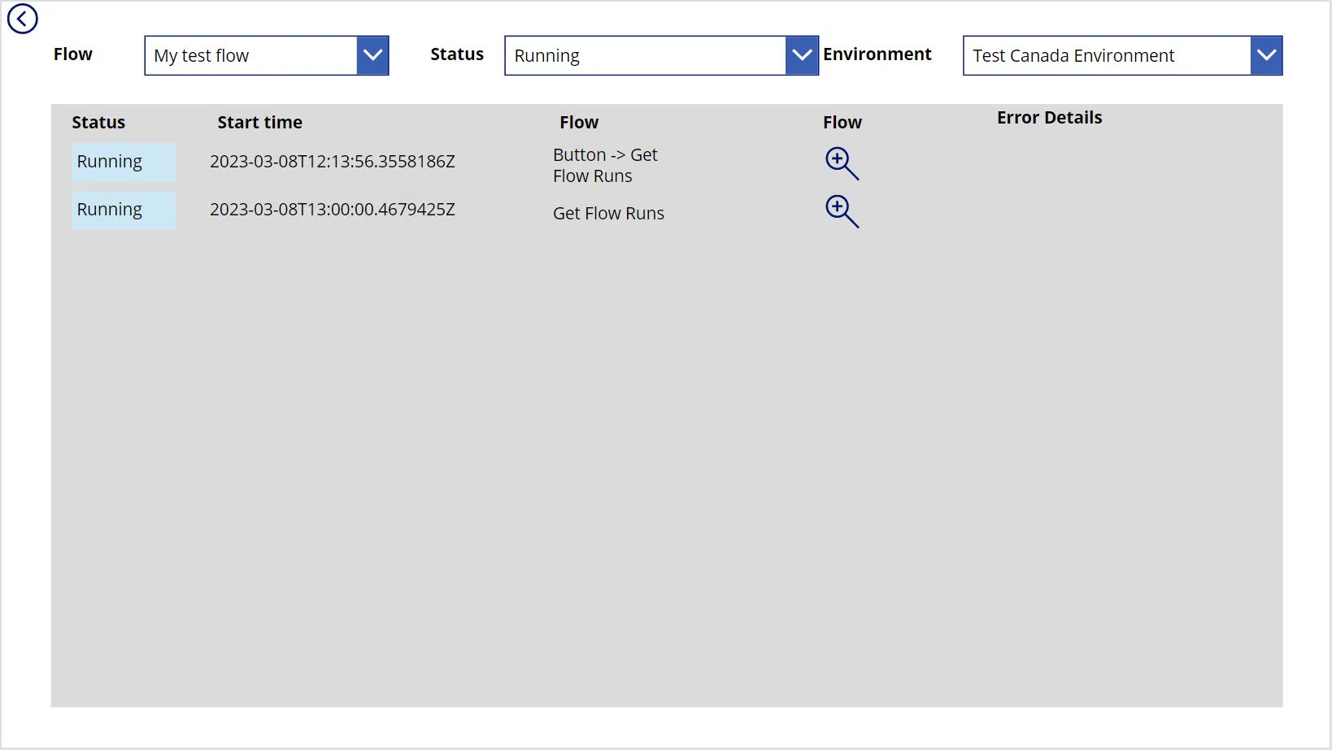Expand the Flow dropdown arrow
This screenshot has height=750, width=1332.
[372, 55]
